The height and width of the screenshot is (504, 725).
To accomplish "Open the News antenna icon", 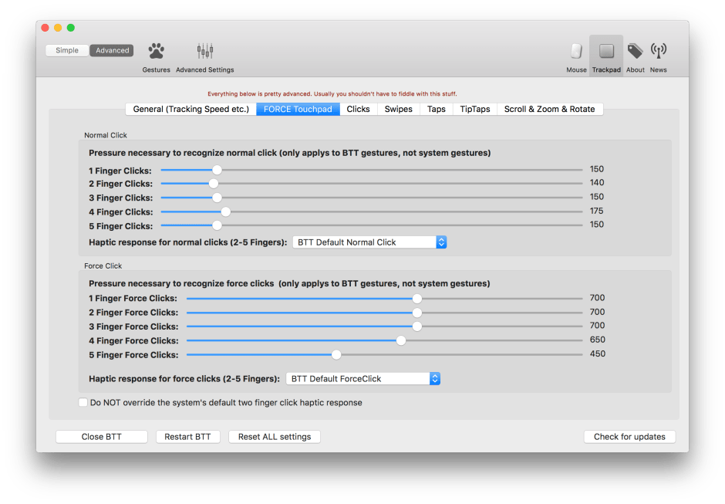I will click(658, 52).
